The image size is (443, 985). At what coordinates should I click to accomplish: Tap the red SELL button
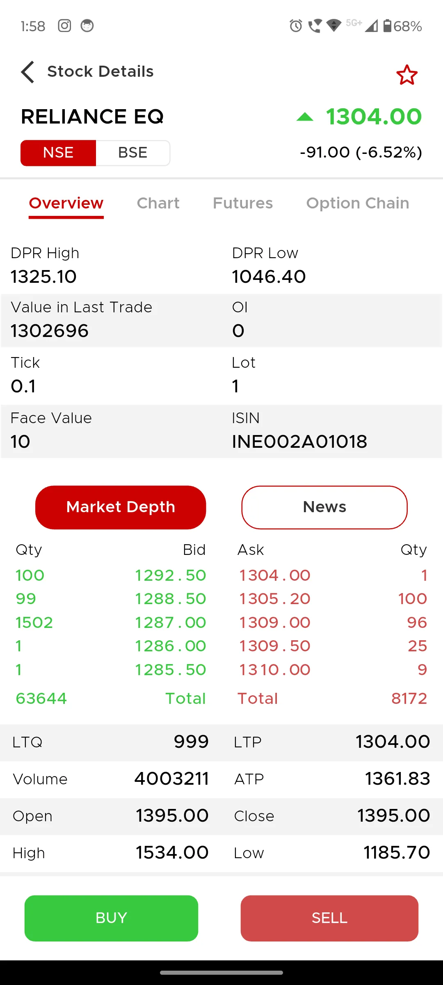click(329, 918)
